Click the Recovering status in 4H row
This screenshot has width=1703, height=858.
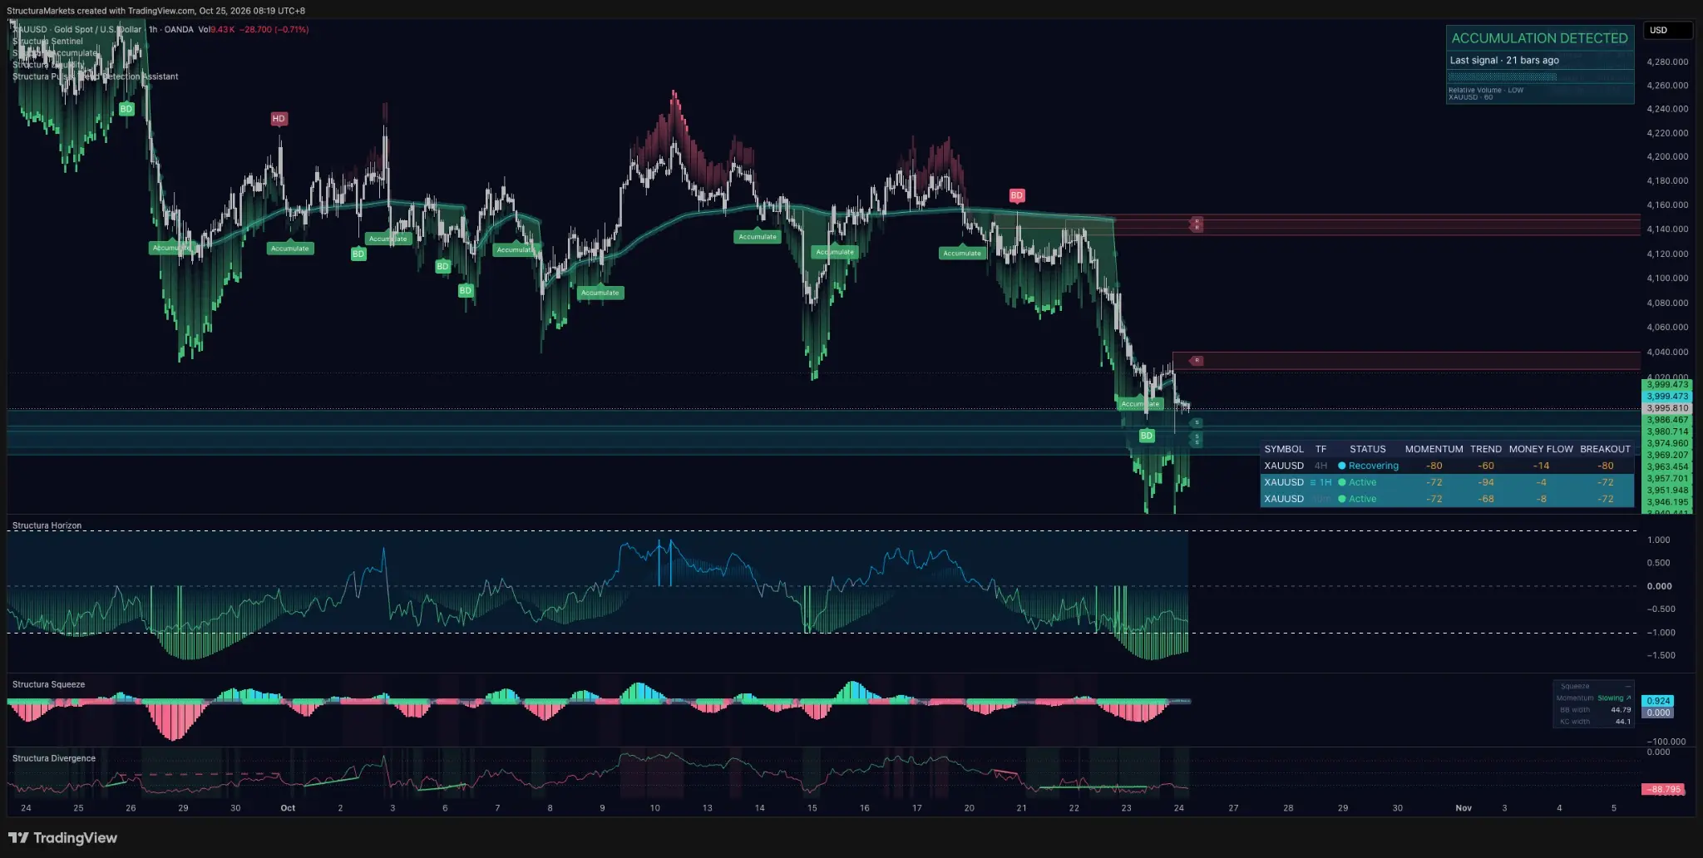coord(1373,466)
